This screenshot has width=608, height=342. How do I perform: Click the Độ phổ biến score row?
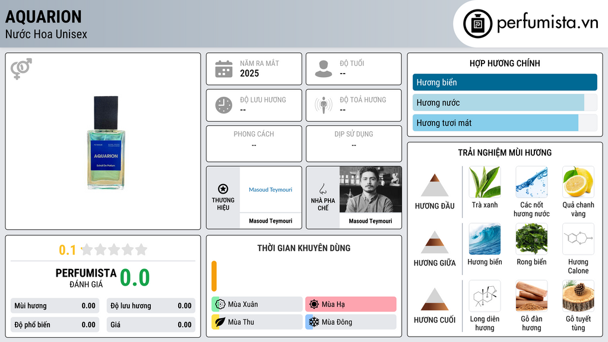pyautogui.click(x=55, y=325)
